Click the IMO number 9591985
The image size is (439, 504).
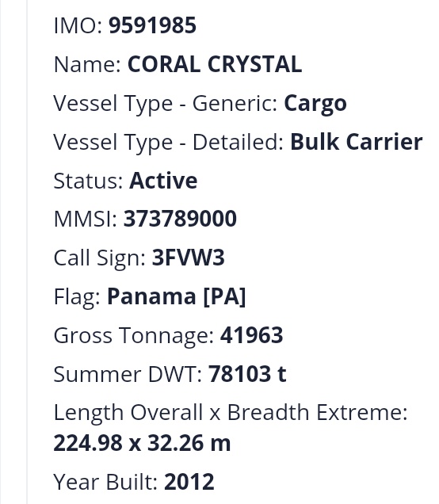(x=152, y=25)
